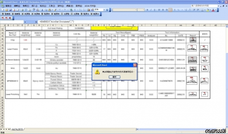228x134 pixels.
Task: Toggle Italic formatting
Action: click(151, 10)
